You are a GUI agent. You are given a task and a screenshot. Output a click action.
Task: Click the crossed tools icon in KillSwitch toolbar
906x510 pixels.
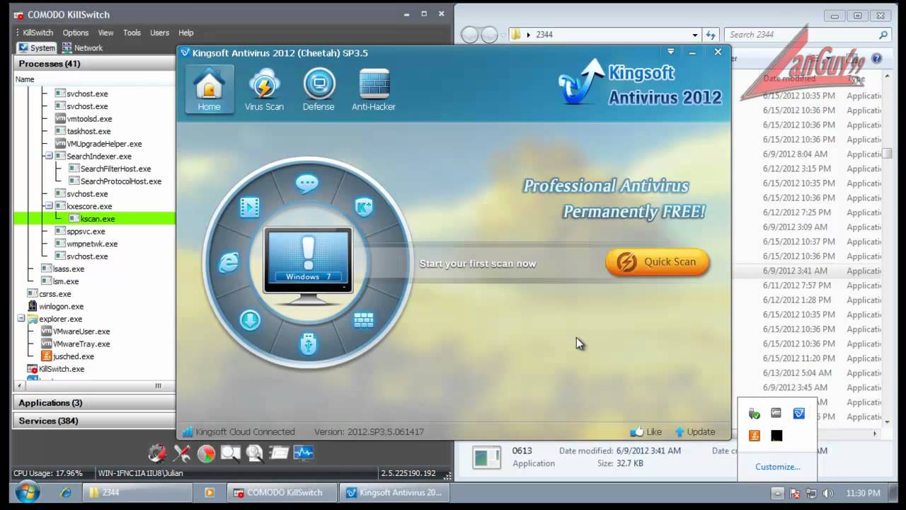(x=182, y=453)
